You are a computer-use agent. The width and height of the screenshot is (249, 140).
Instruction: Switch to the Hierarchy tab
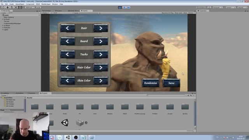pyautogui.click(x=6, y=11)
